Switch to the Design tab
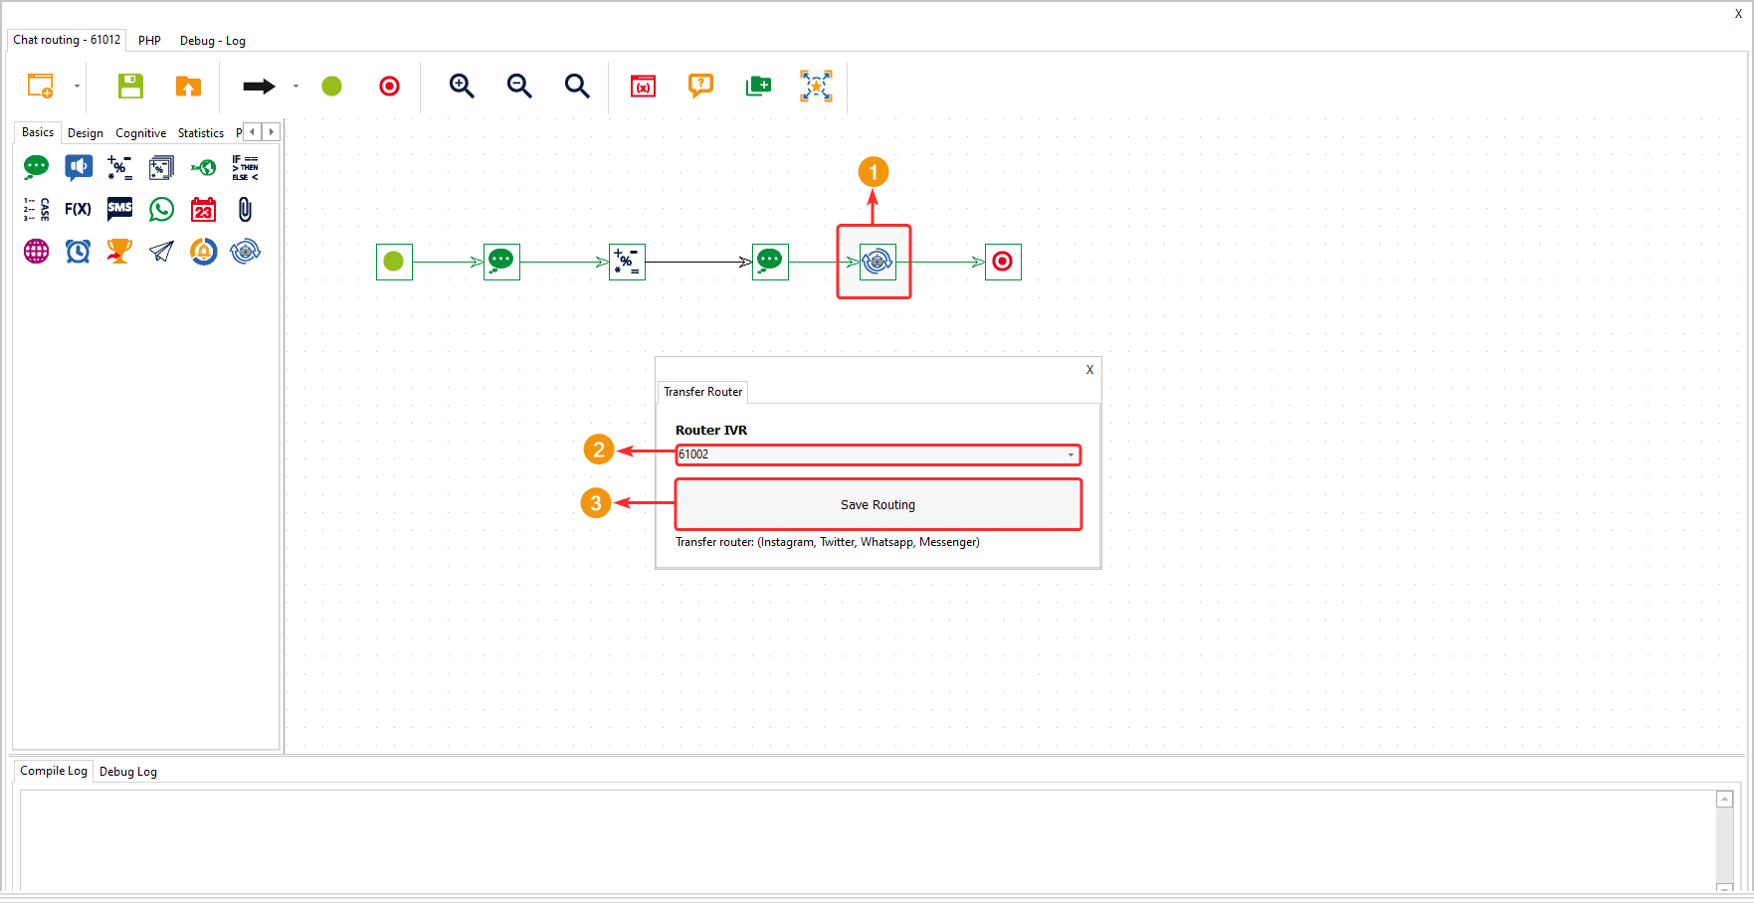1754x903 pixels. pos(86,132)
